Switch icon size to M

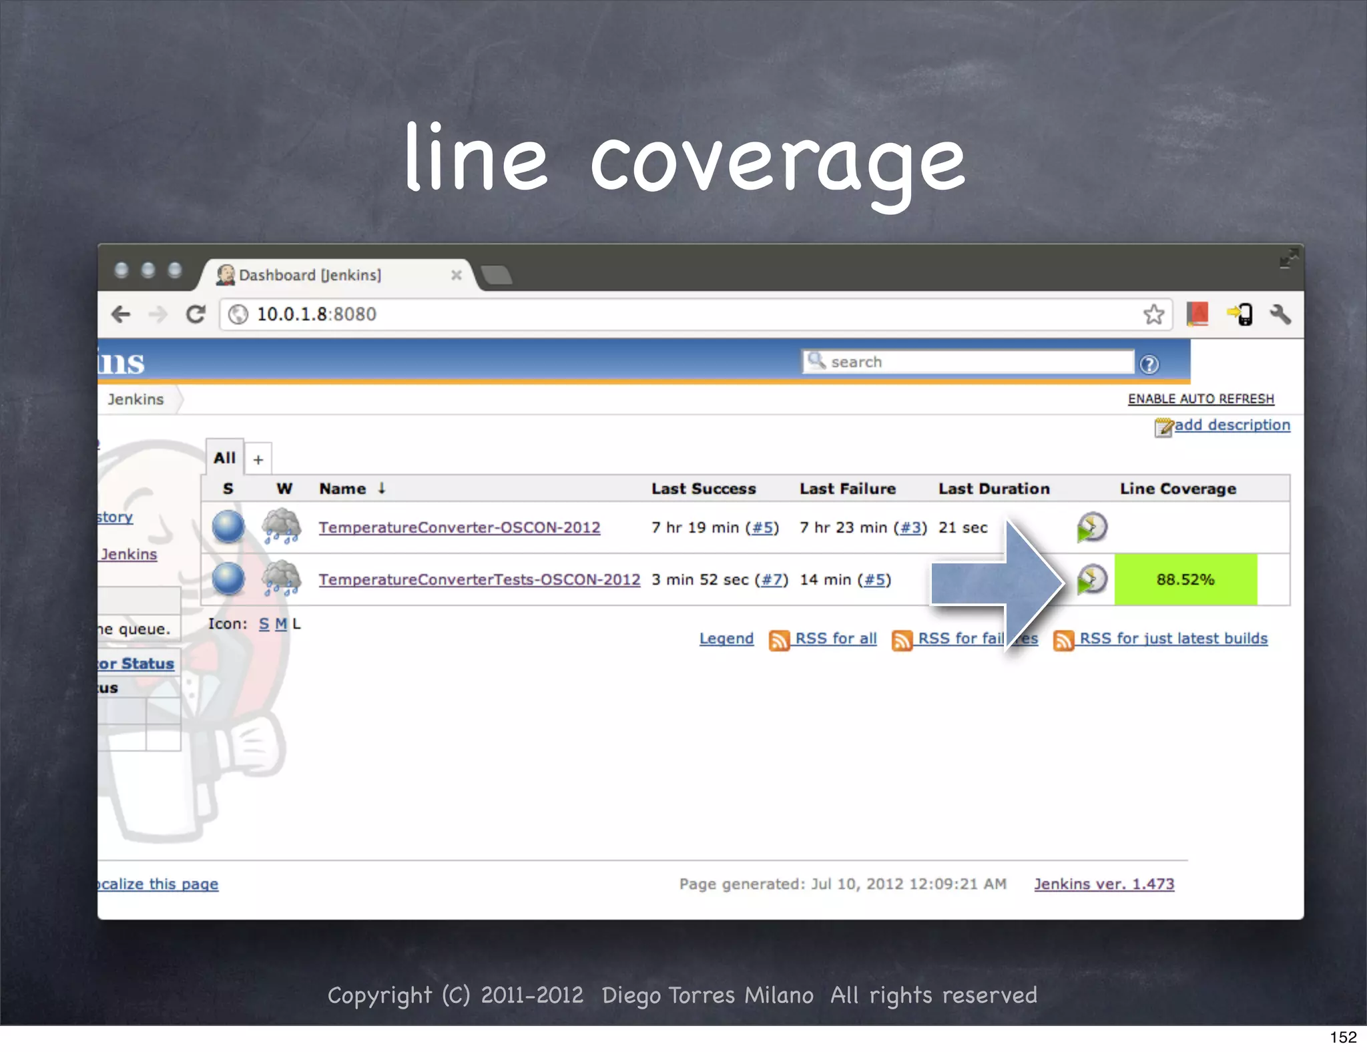point(280,624)
